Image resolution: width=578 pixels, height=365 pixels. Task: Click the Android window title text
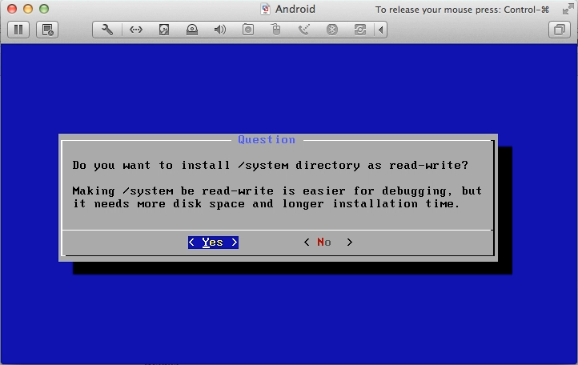coord(295,9)
